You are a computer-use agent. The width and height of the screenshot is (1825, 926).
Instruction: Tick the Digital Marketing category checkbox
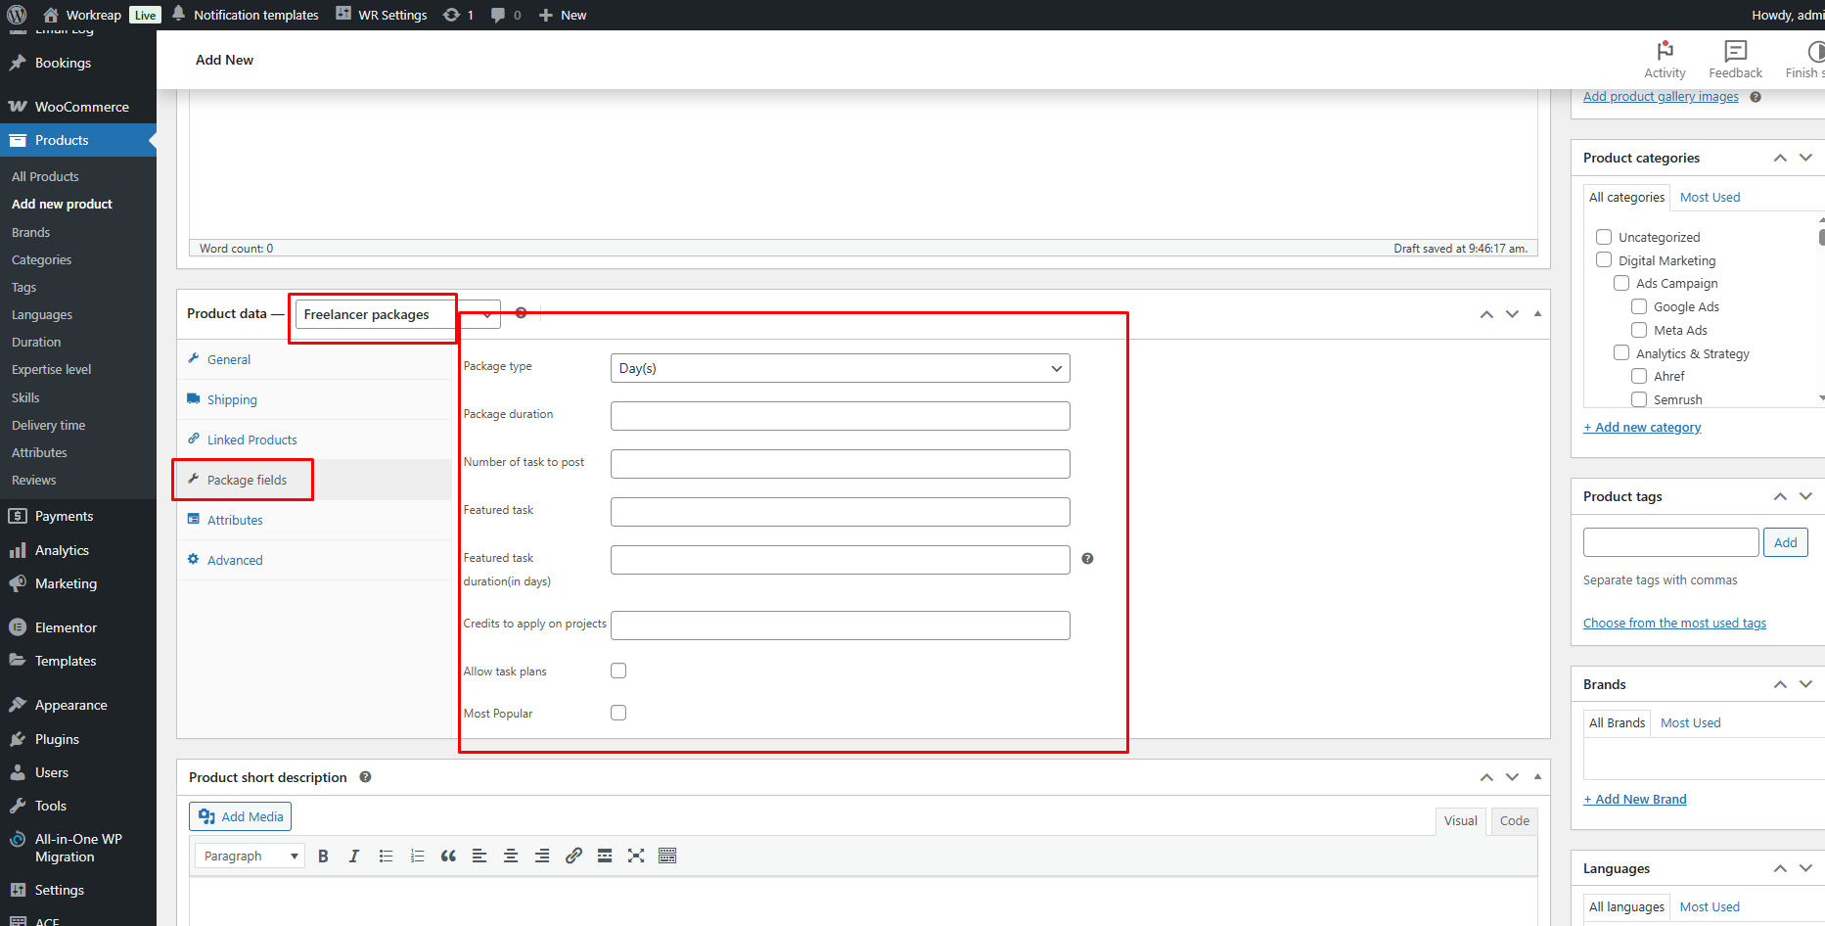point(1604,260)
